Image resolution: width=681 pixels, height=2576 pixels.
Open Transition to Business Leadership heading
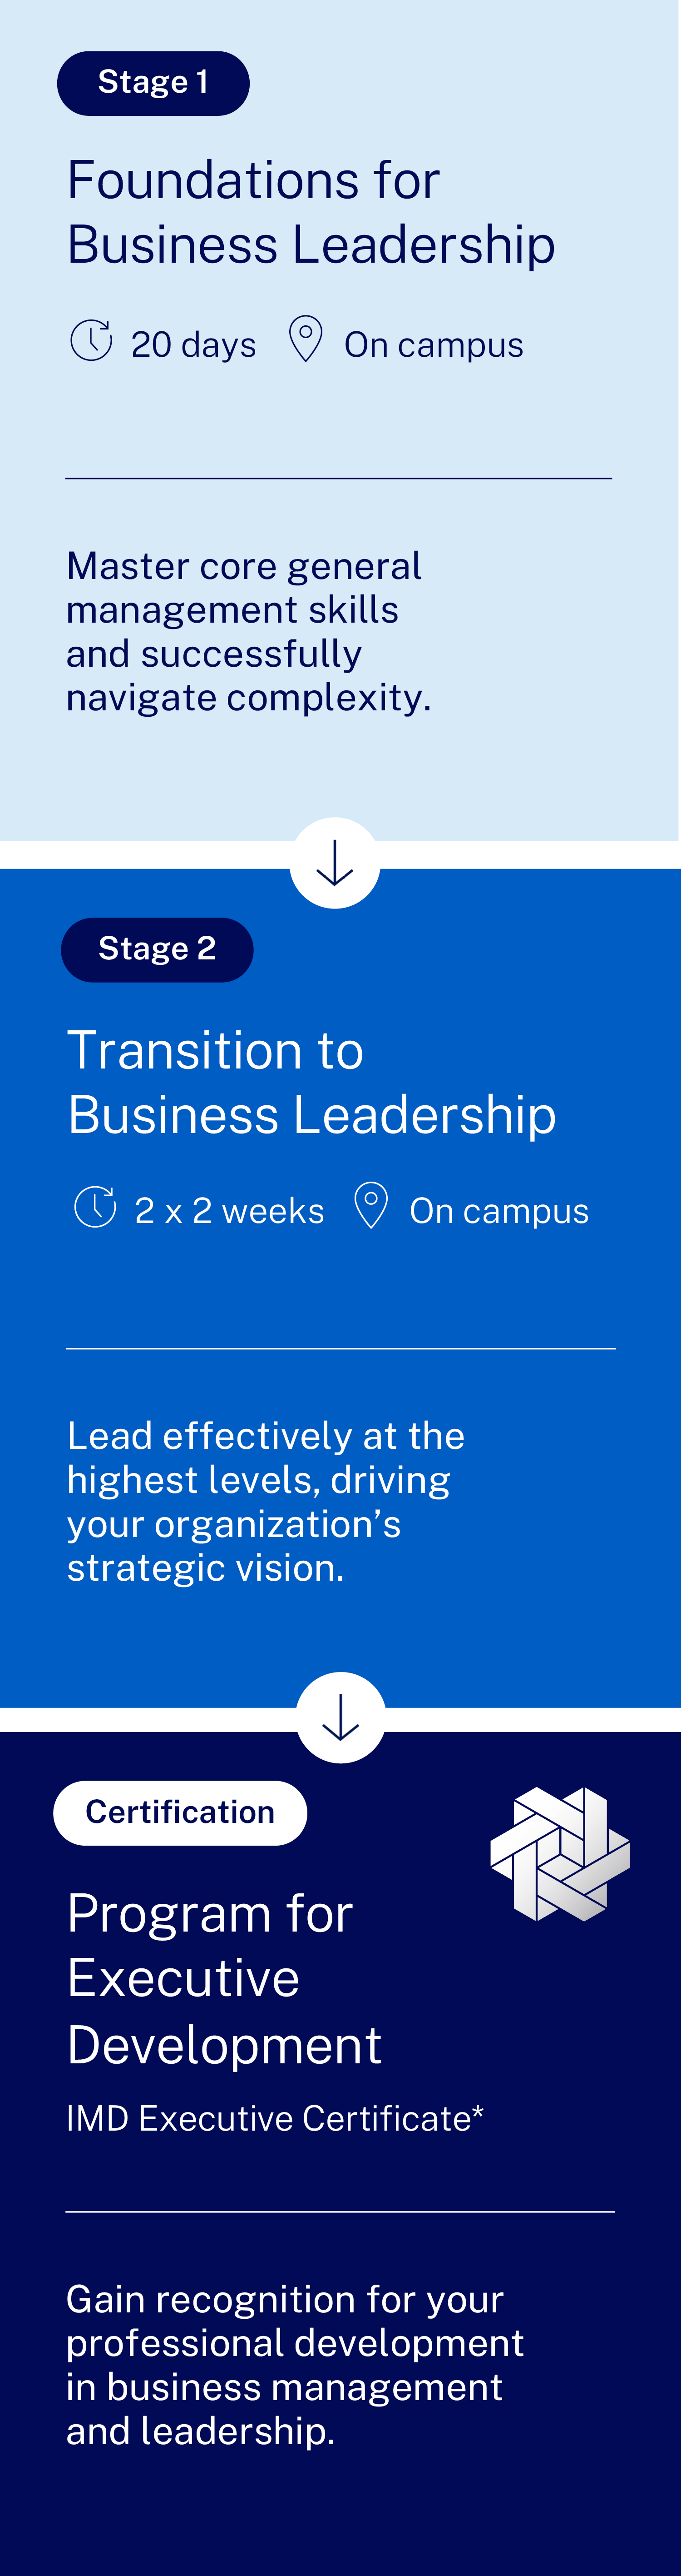point(311,1082)
